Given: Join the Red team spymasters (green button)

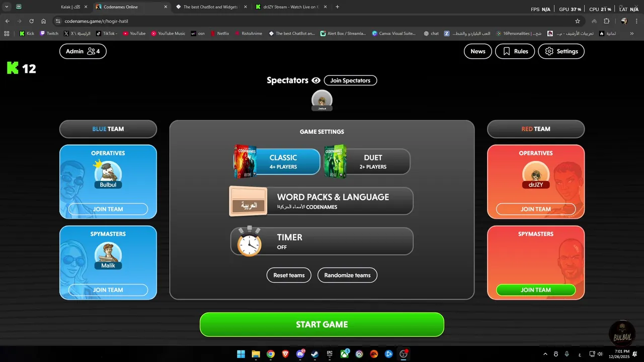Looking at the screenshot, I should tap(536, 290).
